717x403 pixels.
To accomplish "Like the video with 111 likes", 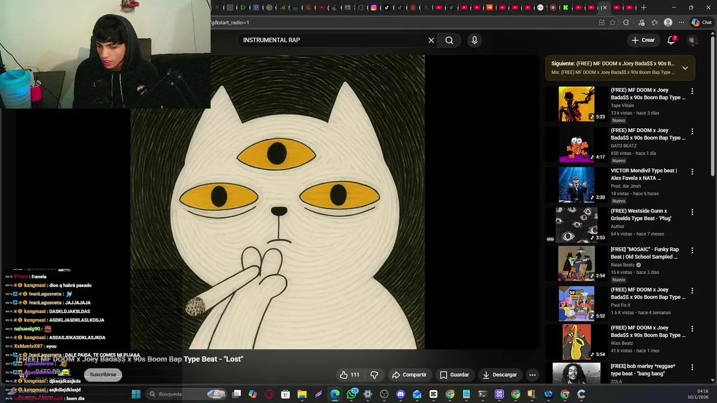I will pos(350,375).
